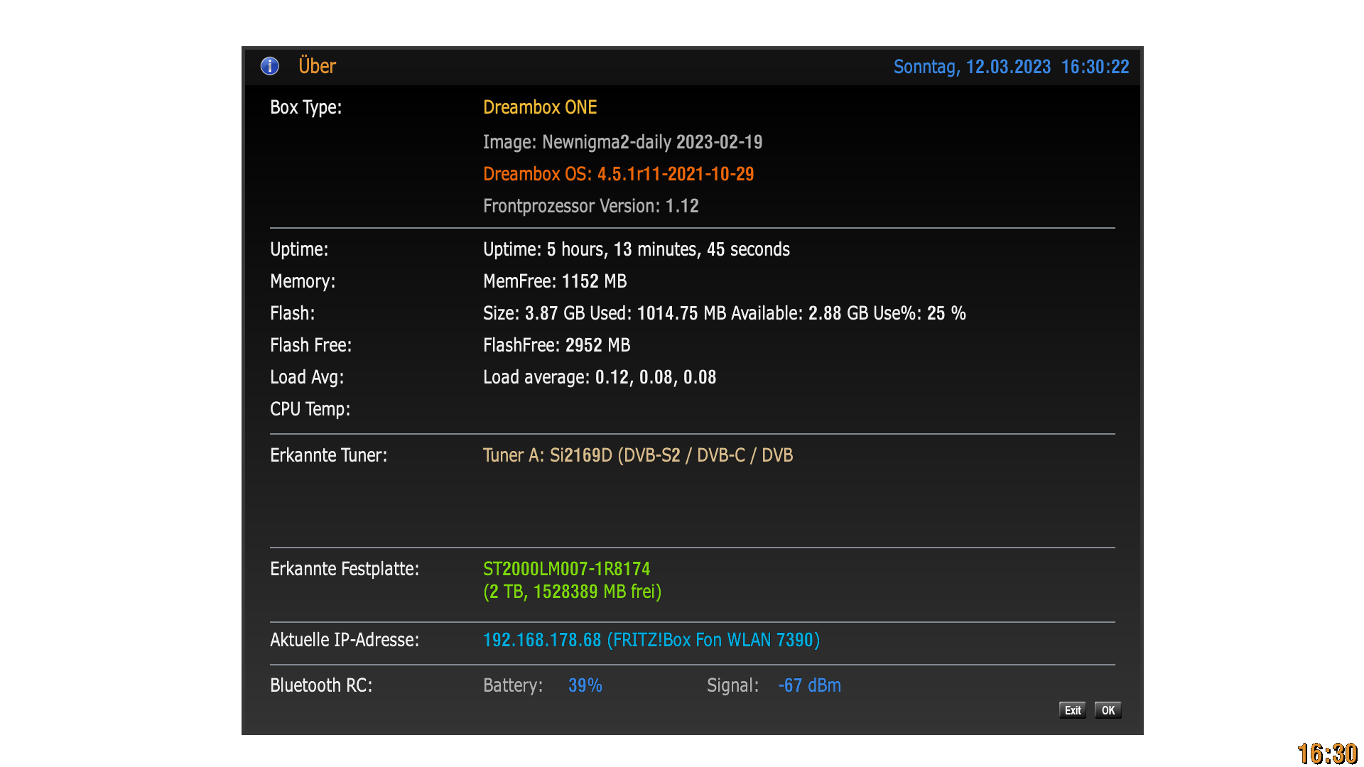Viewport: 1364px width, 767px height.
Task: Click the Frontprozessor Version line
Action: (x=590, y=206)
